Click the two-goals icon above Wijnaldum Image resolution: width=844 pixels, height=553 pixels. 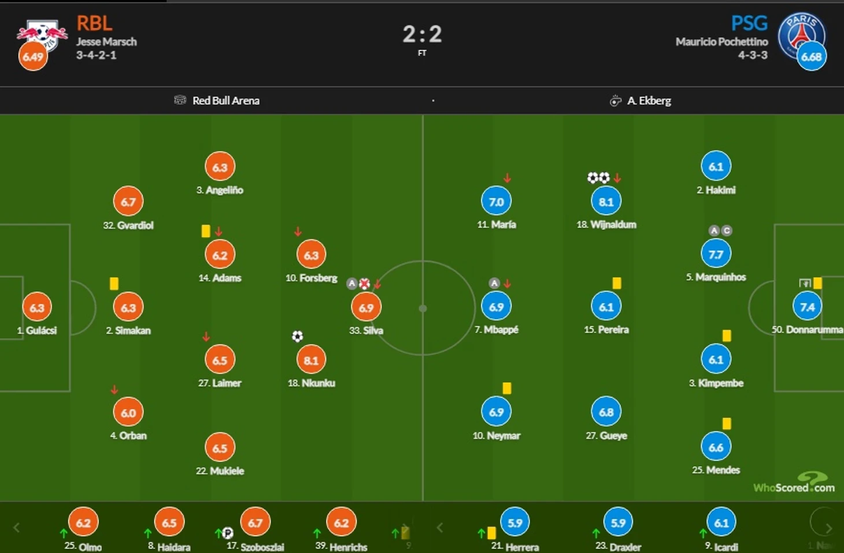[x=598, y=178]
